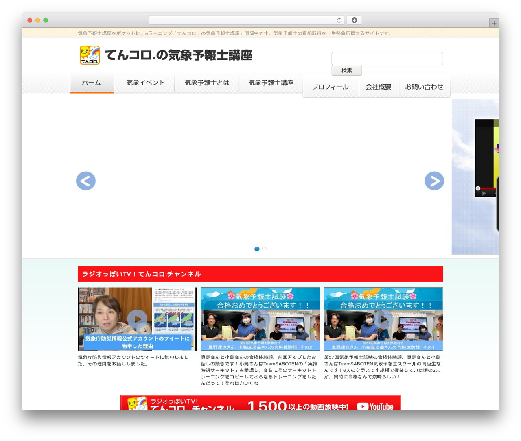Click the 検索 search button
The image size is (521, 441).
coord(347,70)
